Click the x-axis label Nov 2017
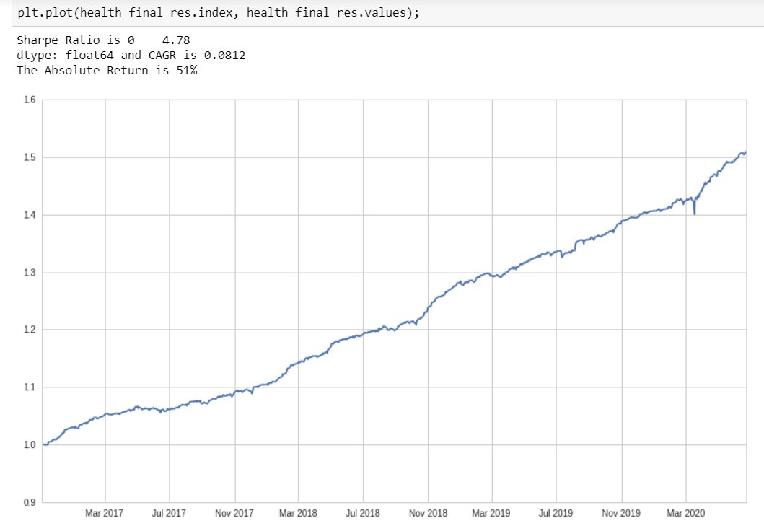The height and width of the screenshot is (531, 764). tap(234, 513)
